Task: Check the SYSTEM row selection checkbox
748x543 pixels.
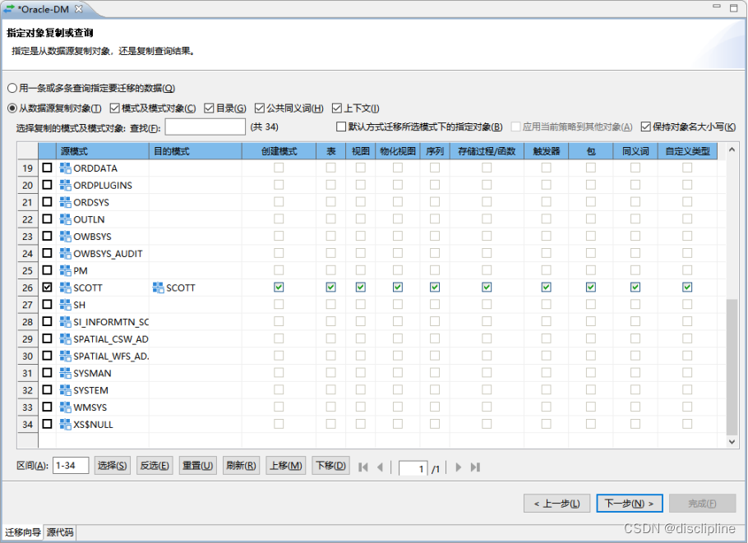Action: point(47,389)
